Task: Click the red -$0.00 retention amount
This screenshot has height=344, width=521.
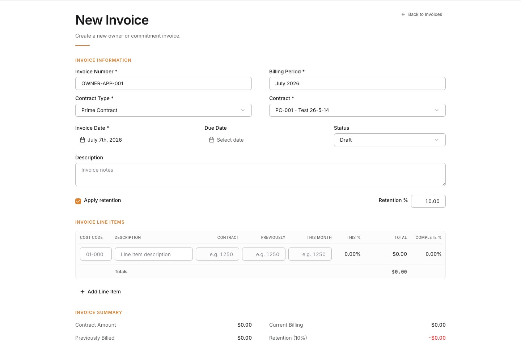Action: pyautogui.click(x=437, y=338)
